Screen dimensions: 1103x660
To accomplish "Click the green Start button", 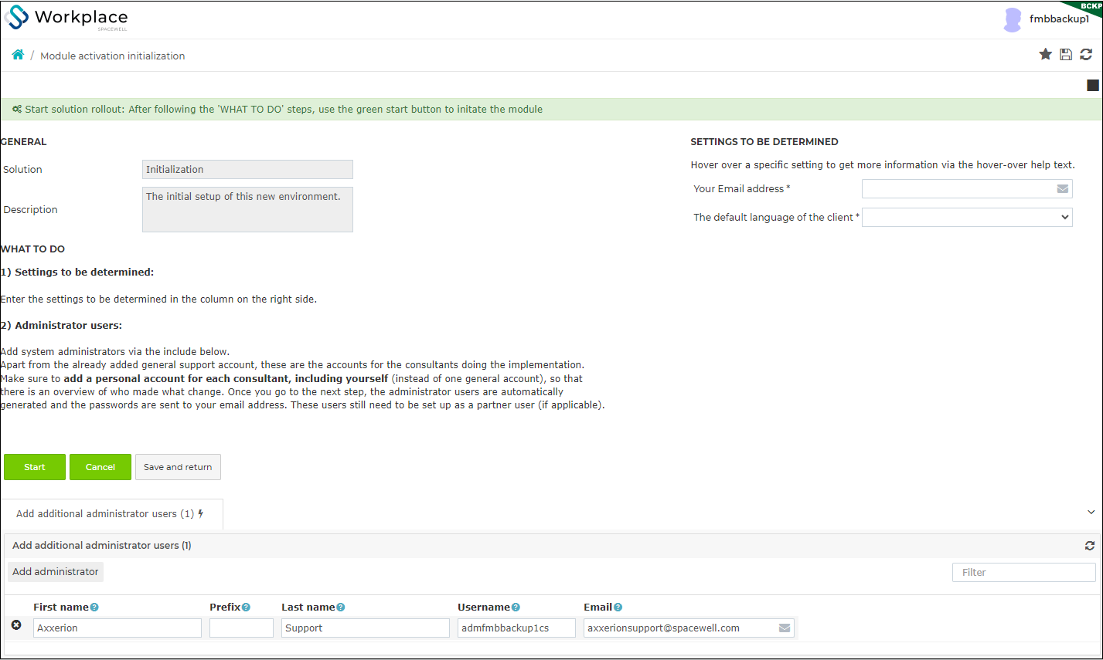I will tap(35, 467).
